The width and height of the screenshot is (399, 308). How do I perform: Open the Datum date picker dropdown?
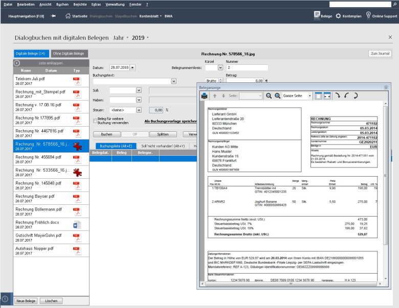[133, 67]
